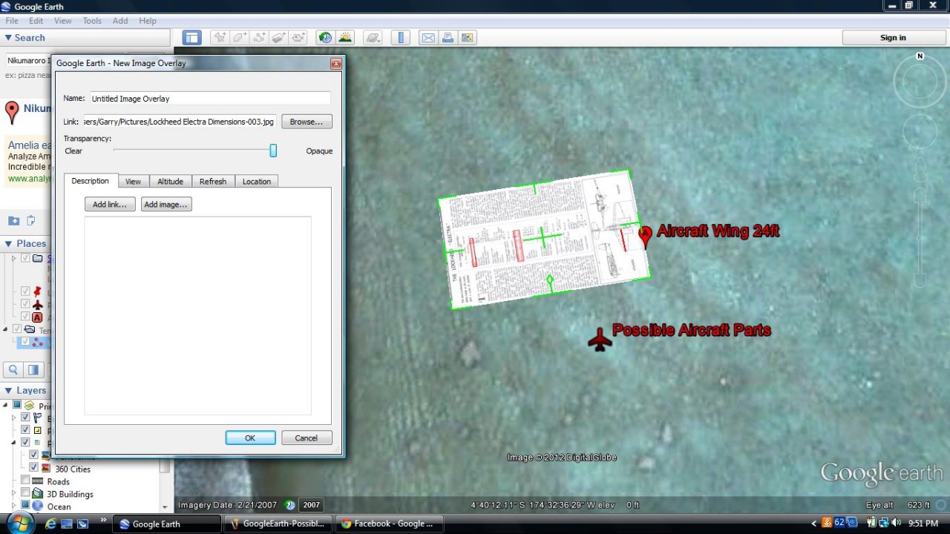950x534 pixels.
Task: Toggle sunlight across the landscape icon
Action: (x=345, y=38)
